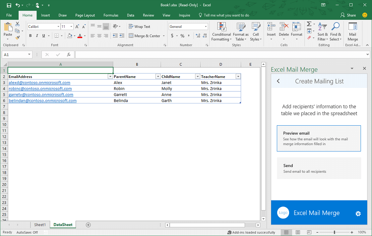Apply Percent Style formatting

click(182, 35)
